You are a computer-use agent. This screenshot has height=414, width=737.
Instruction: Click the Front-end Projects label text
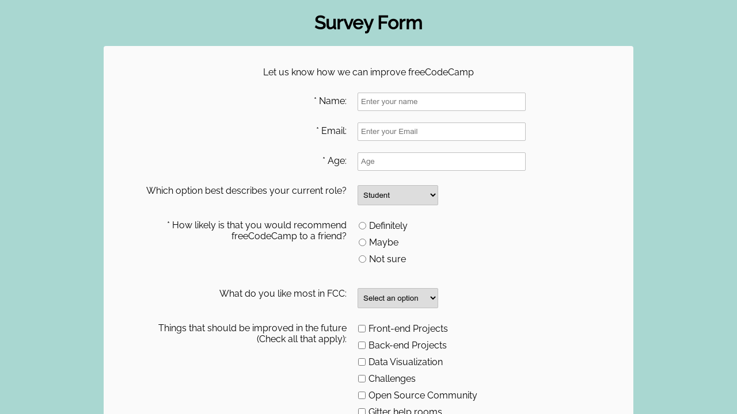(x=408, y=329)
